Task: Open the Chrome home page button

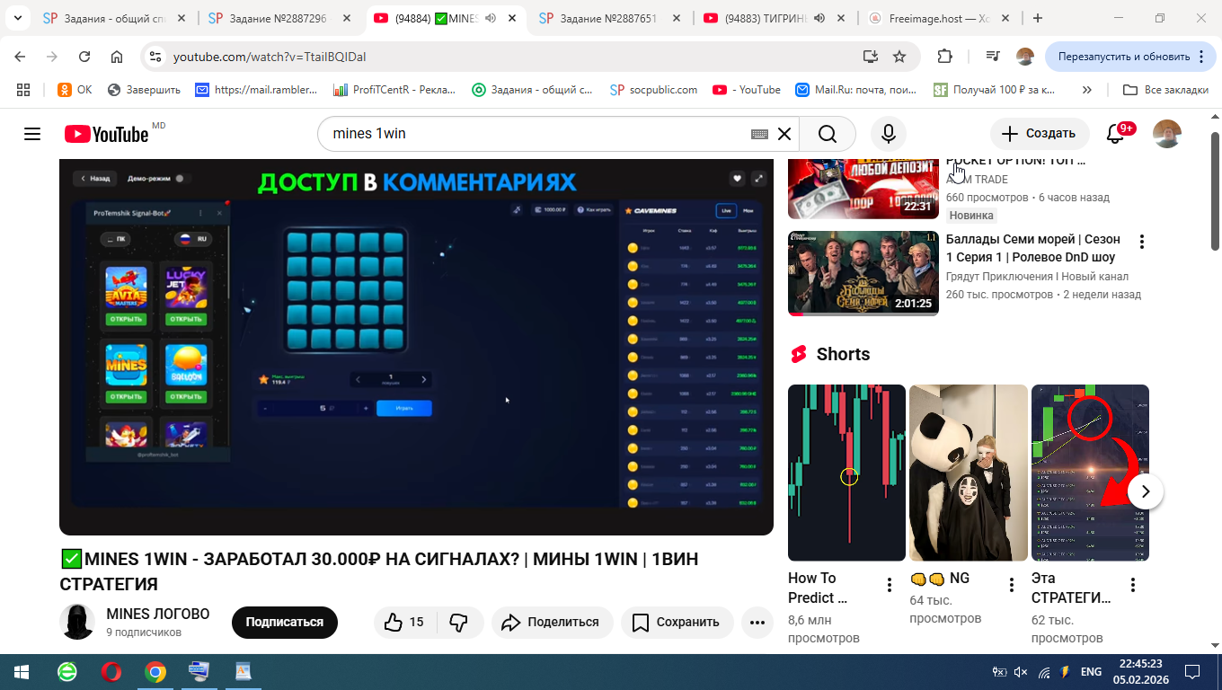Action: [x=117, y=57]
